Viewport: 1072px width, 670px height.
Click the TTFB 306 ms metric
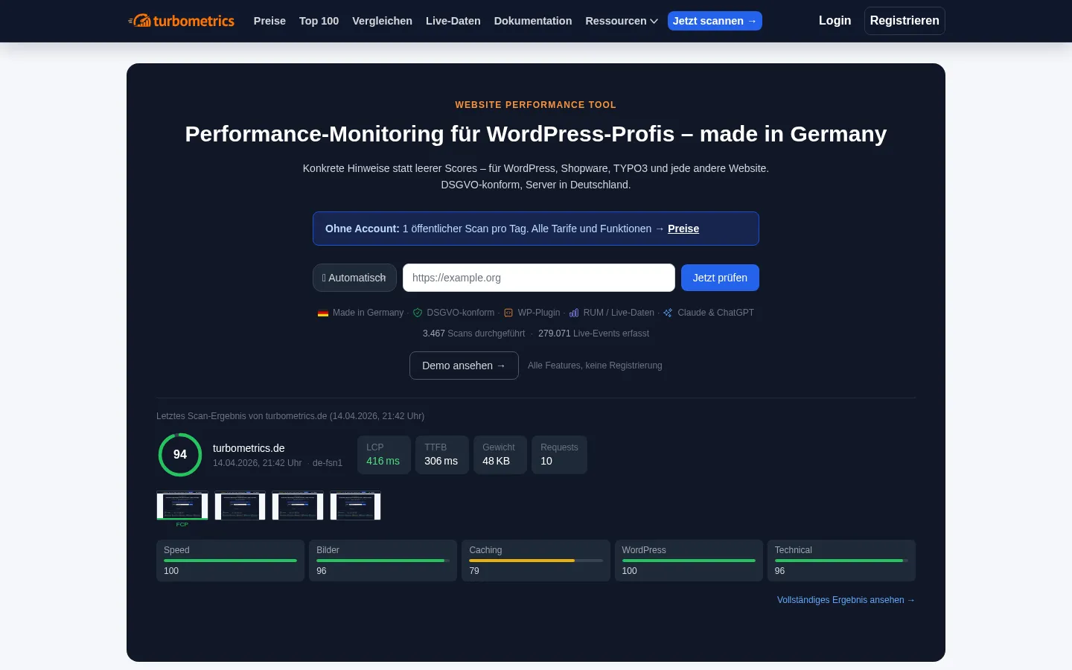point(442,455)
